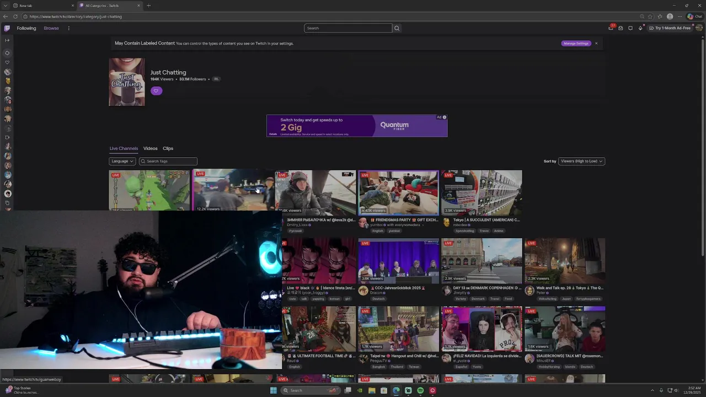Screen dimensions: 706x397
Task: Switch to the Live Channels tab
Action: coord(124,148)
